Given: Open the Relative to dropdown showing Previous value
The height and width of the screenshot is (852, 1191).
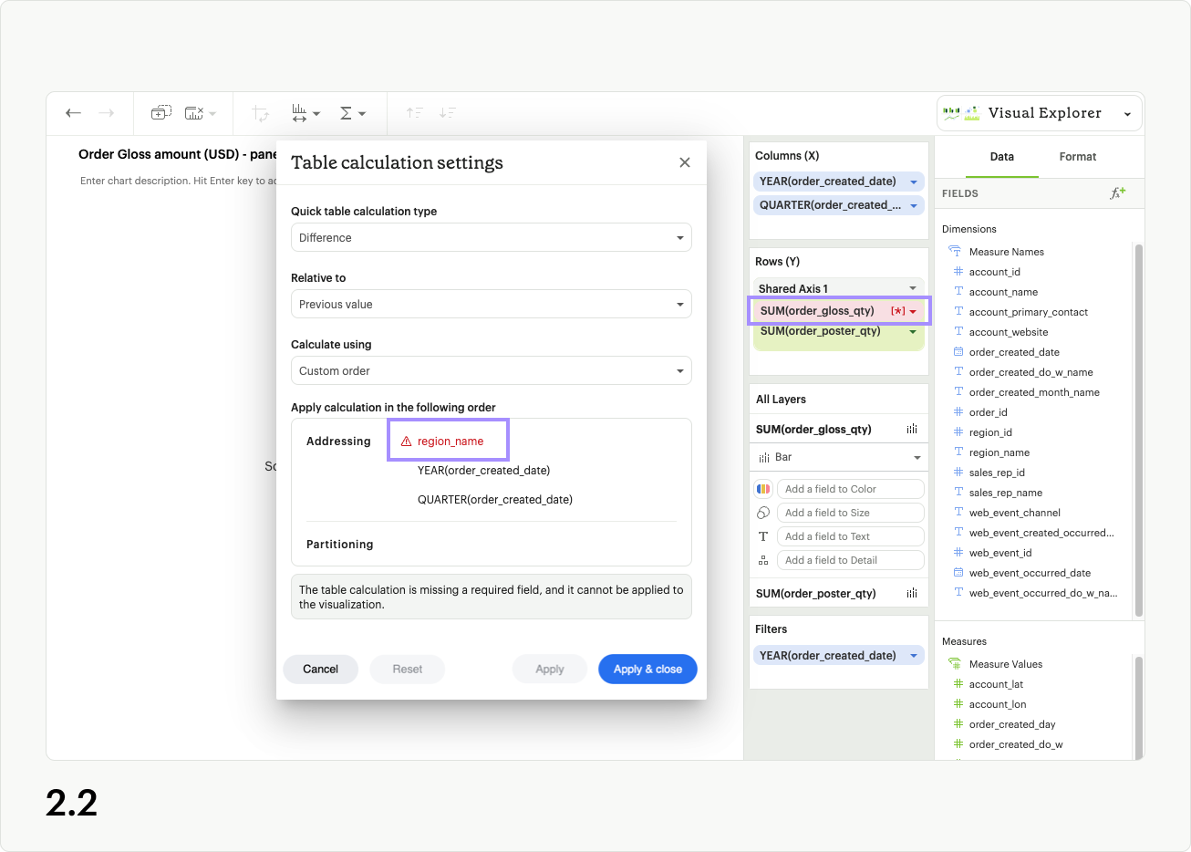Looking at the screenshot, I should (491, 304).
